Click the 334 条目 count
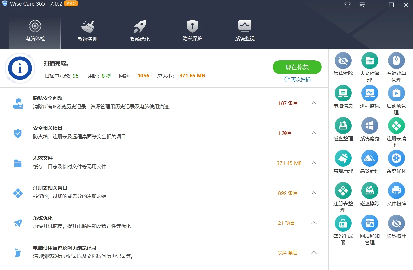This screenshot has height=270, width=413. pos(288,253)
